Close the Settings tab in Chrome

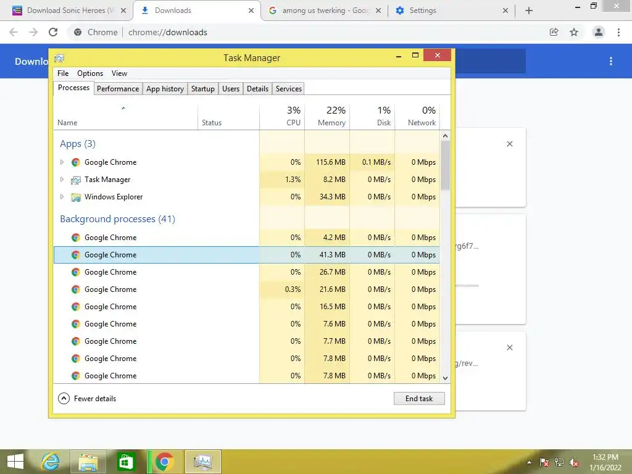click(x=505, y=10)
